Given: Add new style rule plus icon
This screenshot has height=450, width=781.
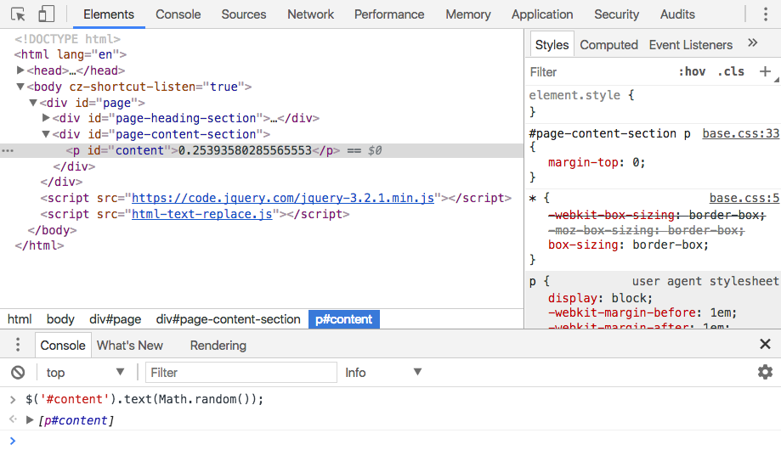Looking at the screenshot, I should coord(765,71).
